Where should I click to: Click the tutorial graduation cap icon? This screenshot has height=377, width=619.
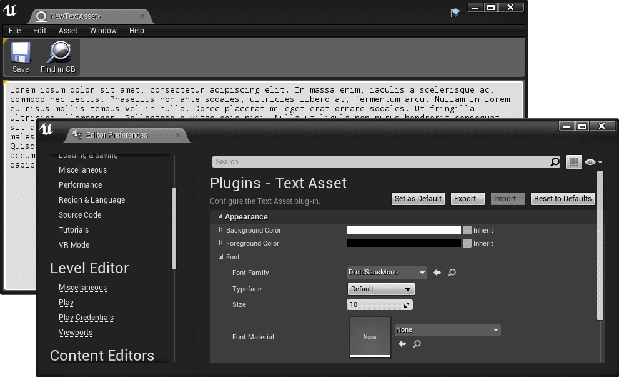click(455, 13)
